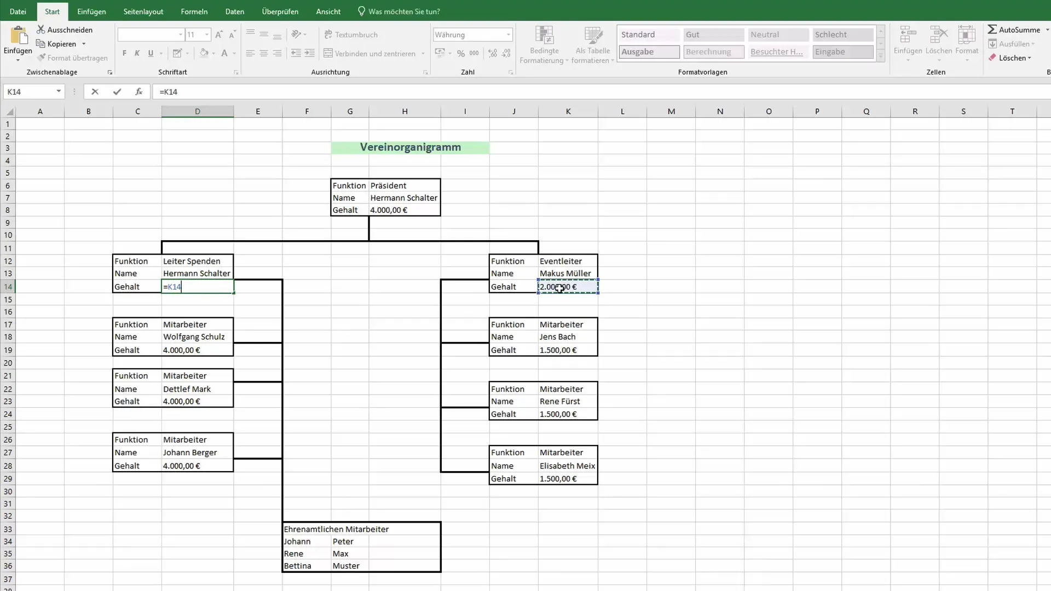Activate the Format übertragen paintbrush
The width and height of the screenshot is (1051, 591).
[x=72, y=57]
